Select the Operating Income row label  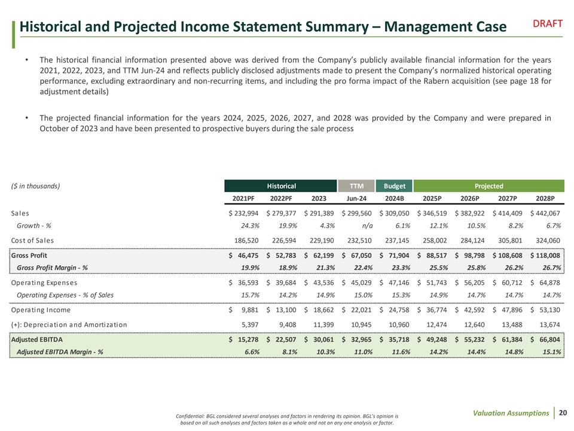pyautogui.click(x=41, y=309)
